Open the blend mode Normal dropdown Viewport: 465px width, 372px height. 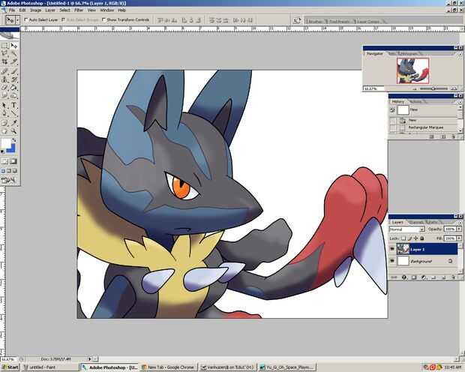(406, 229)
